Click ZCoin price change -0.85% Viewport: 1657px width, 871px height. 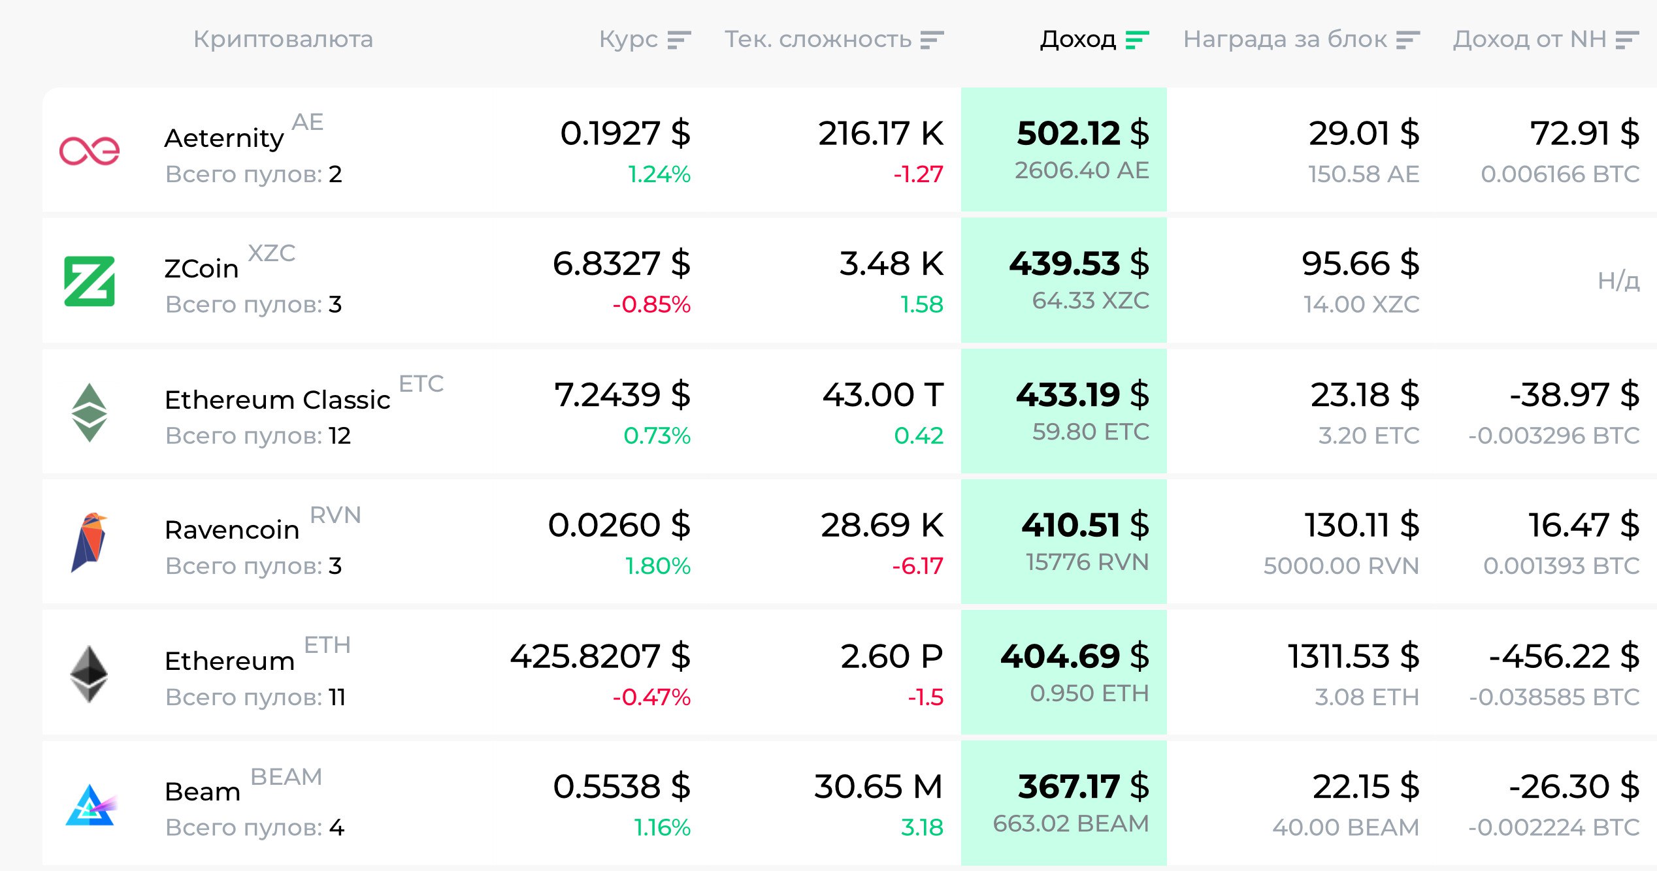click(651, 304)
